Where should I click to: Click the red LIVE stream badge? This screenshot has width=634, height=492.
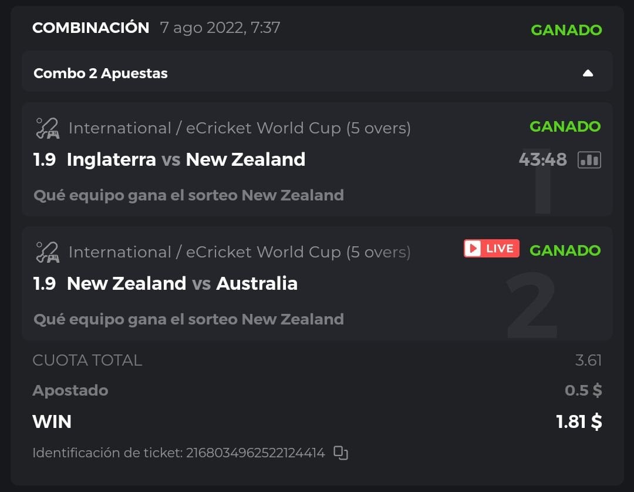491,249
